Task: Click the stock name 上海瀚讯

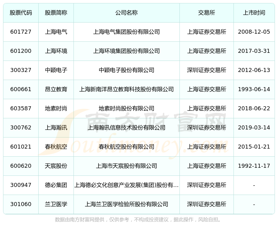Action: click(56, 128)
